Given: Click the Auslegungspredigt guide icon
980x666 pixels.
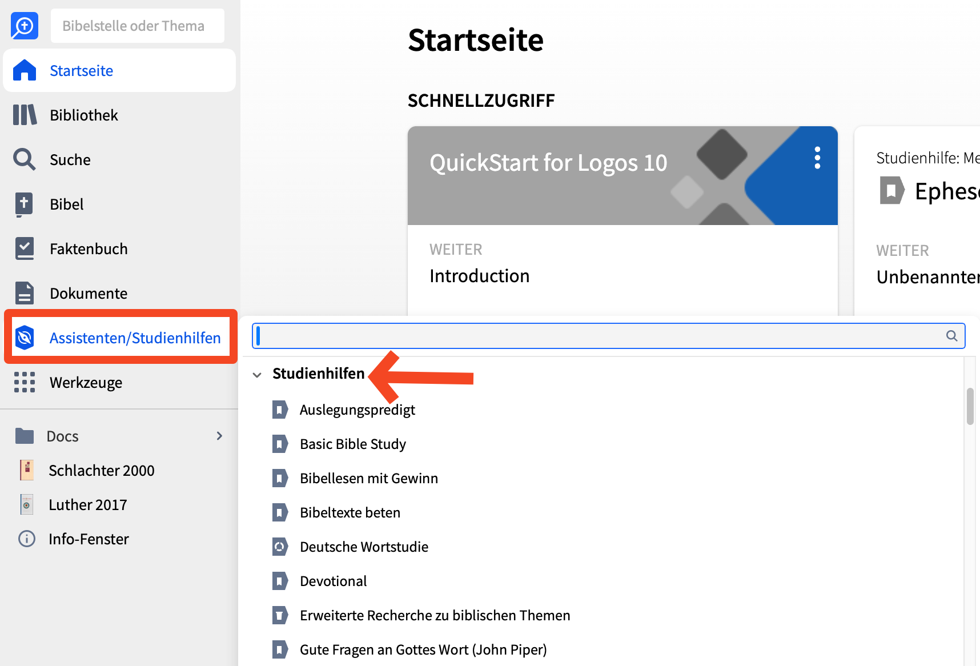Looking at the screenshot, I should click(x=280, y=410).
